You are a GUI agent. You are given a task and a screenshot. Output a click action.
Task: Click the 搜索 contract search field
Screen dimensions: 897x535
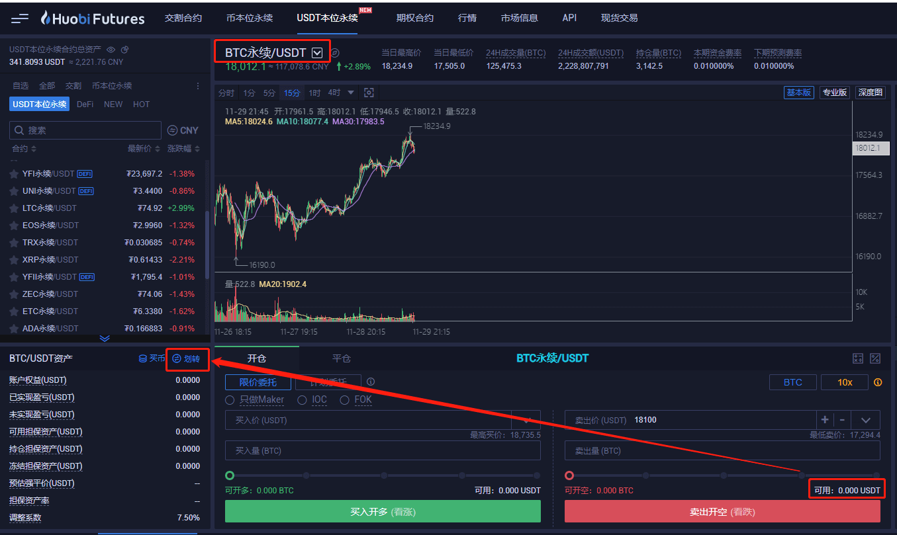coord(85,130)
